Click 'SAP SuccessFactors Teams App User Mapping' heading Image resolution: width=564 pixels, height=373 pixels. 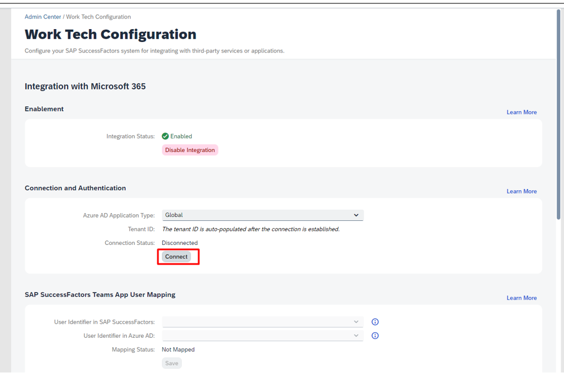tap(100, 295)
